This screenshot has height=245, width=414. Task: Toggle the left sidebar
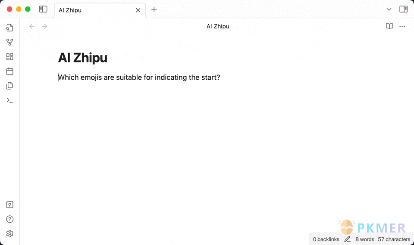coord(43,9)
